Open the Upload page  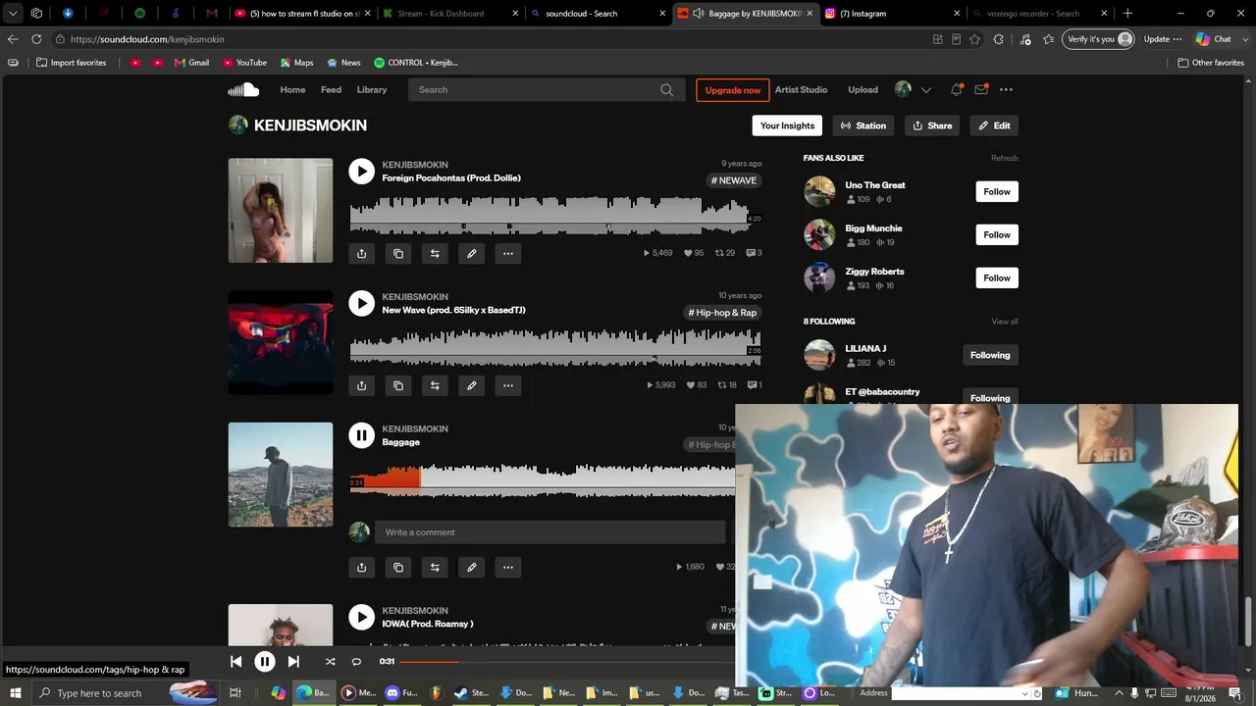[863, 89]
